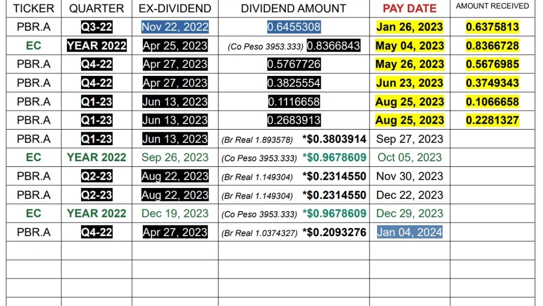Click the (Br Real 1.0374327) note
543x306 pixels.
click(x=259, y=233)
